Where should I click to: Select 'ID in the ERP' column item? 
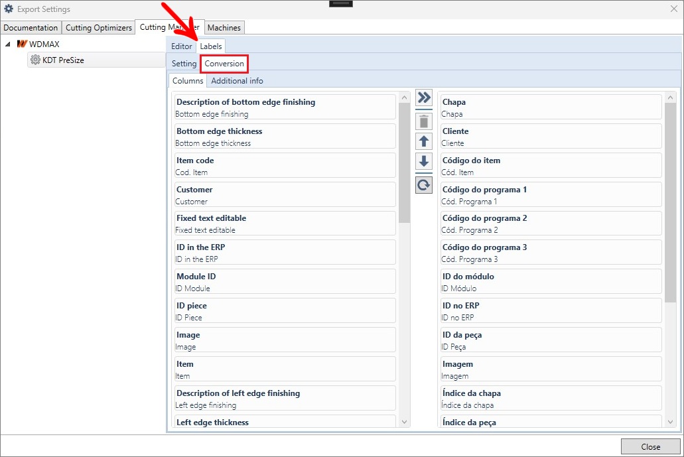(x=285, y=253)
